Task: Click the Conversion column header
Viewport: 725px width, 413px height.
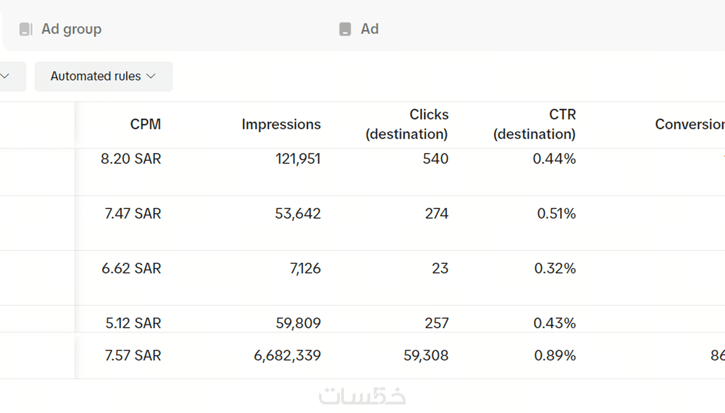Action: [689, 124]
